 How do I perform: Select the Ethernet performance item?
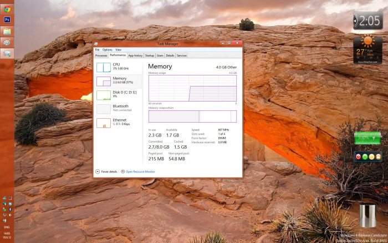coord(118,123)
